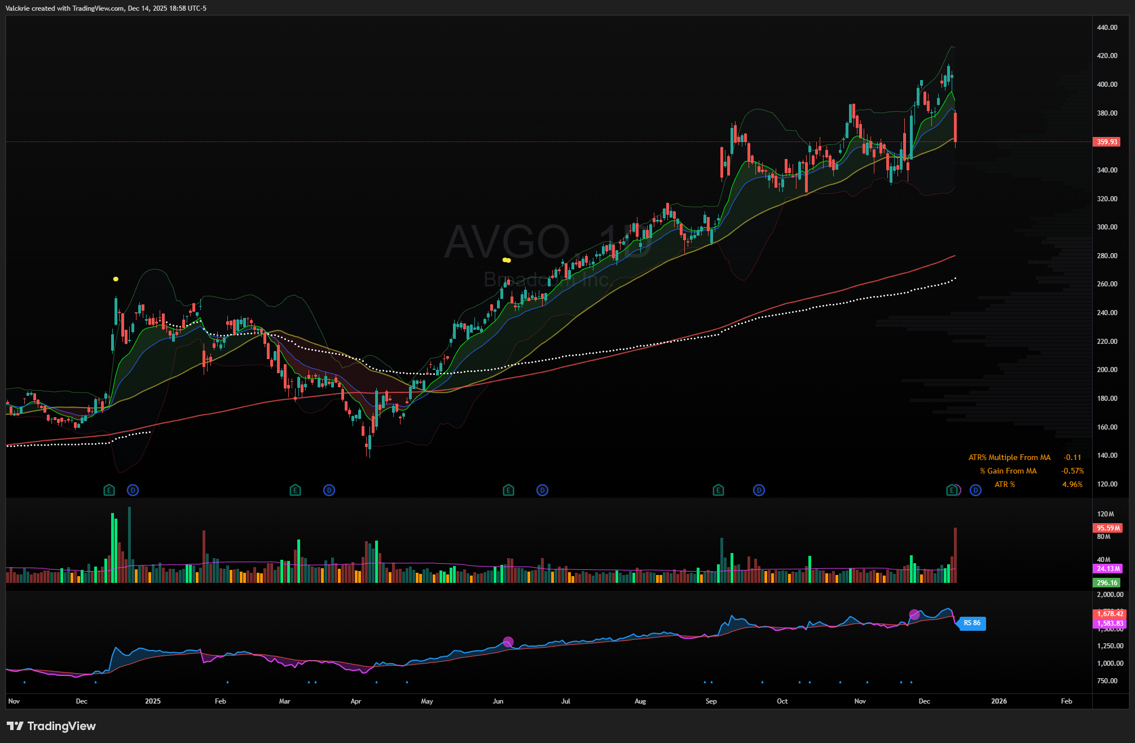Click the red 95.59M volume label

point(1108,528)
